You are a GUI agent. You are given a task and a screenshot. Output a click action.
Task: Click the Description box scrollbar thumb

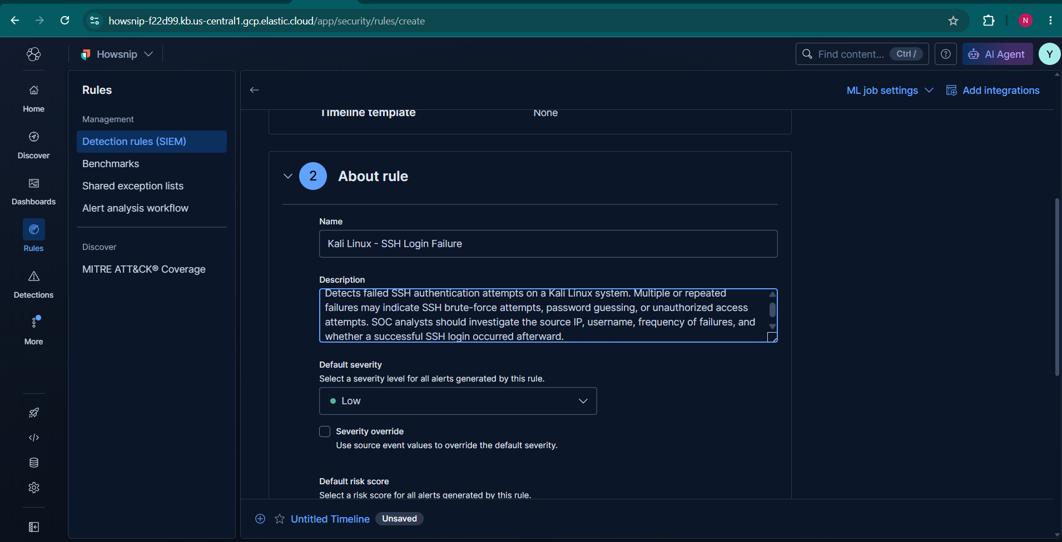point(772,309)
